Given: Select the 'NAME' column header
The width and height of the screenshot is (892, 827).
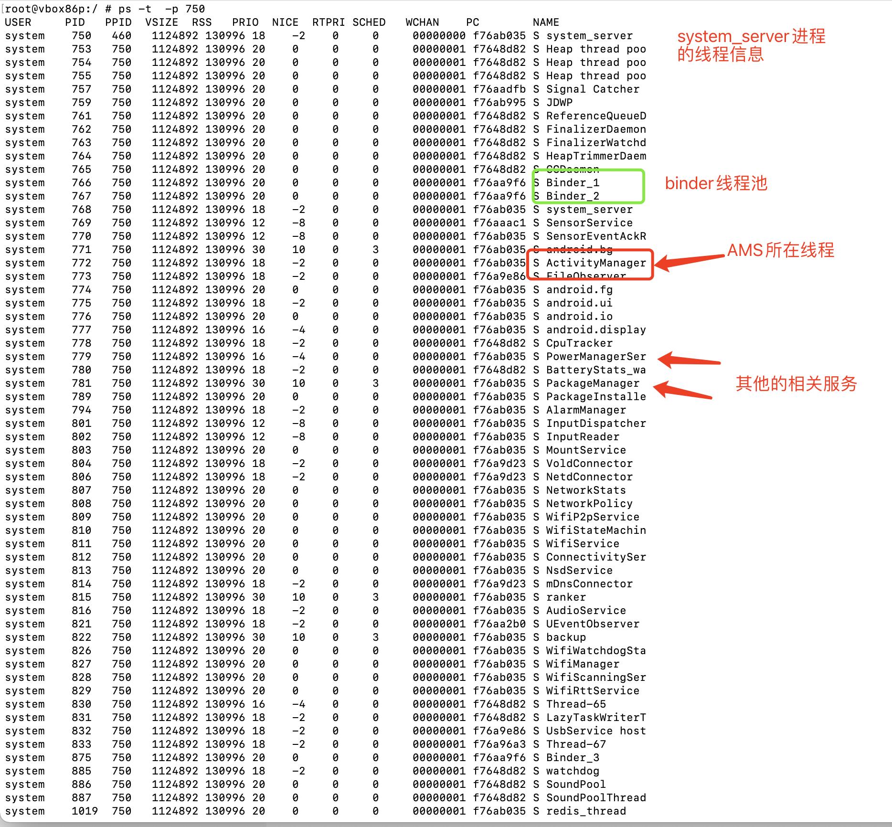Looking at the screenshot, I should click(x=546, y=22).
